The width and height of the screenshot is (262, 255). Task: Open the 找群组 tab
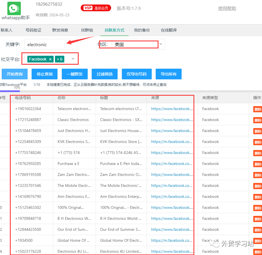tap(87, 30)
